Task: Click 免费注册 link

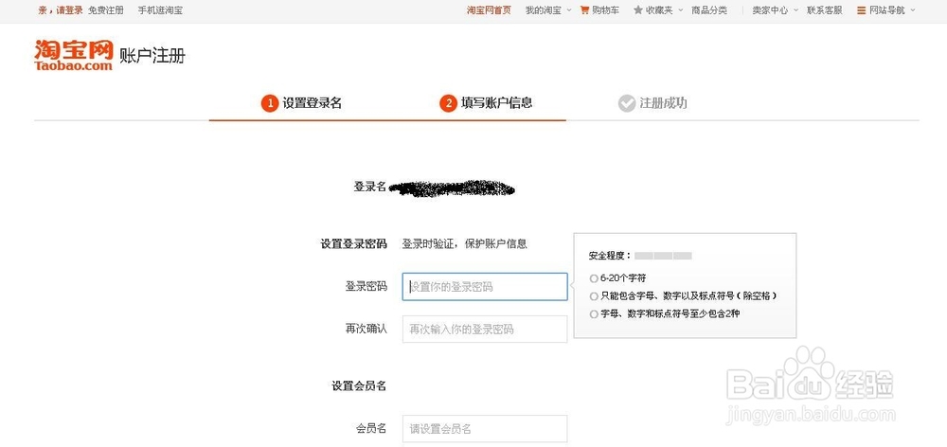Action: pos(106,10)
